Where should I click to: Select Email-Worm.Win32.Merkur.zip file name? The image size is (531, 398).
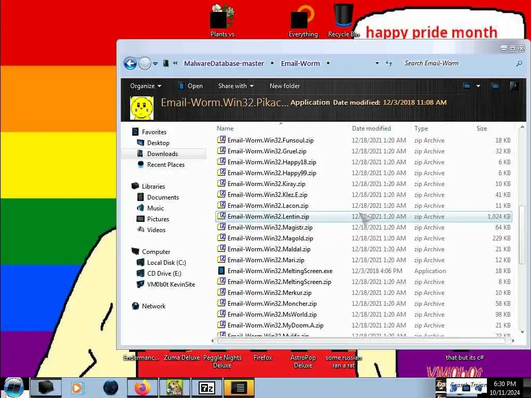tap(270, 293)
